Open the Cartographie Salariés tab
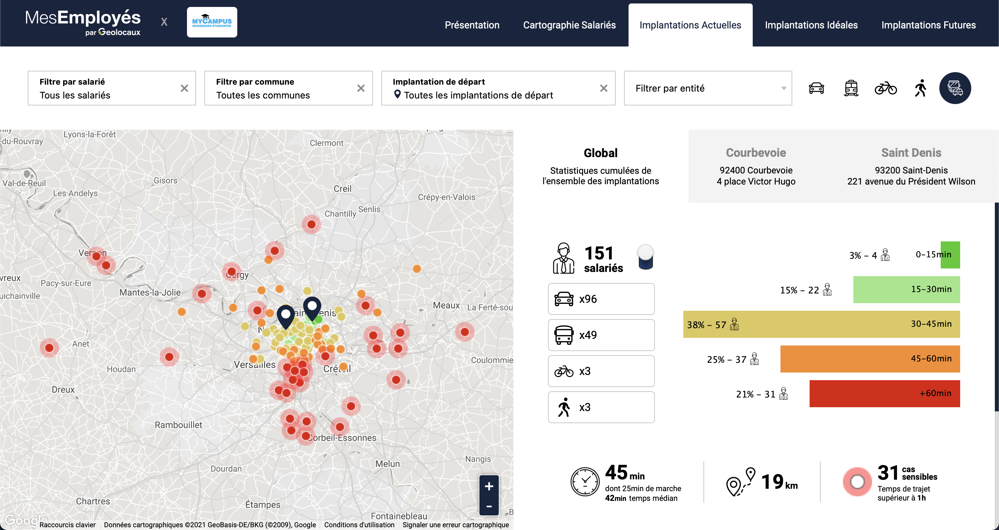The height and width of the screenshot is (530, 999). [569, 25]
